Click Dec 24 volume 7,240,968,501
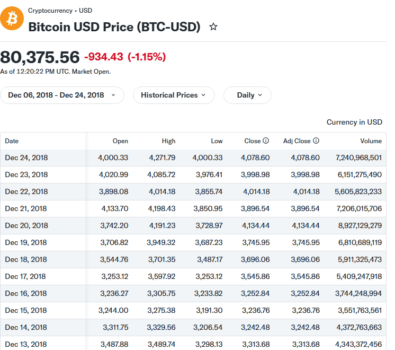 358,157
